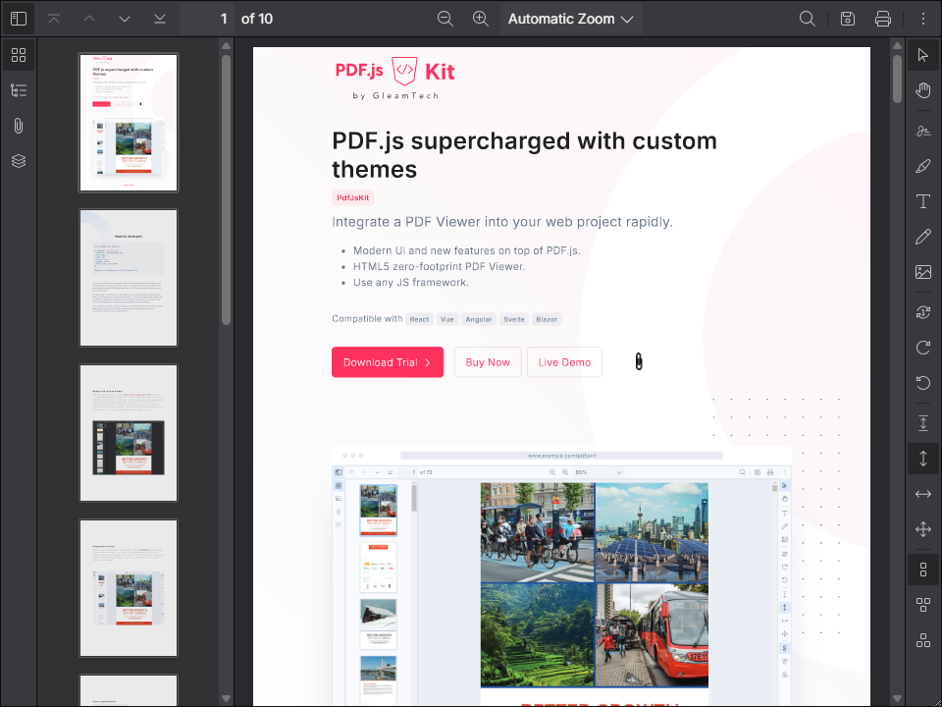Print the document using the printer icon
Screen dimensions: 942x707
883,19
